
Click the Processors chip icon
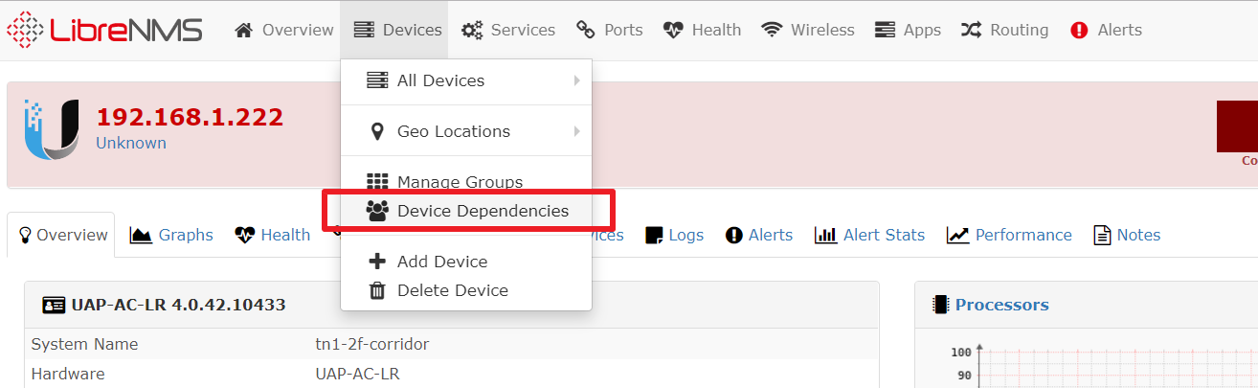point(941,305)
